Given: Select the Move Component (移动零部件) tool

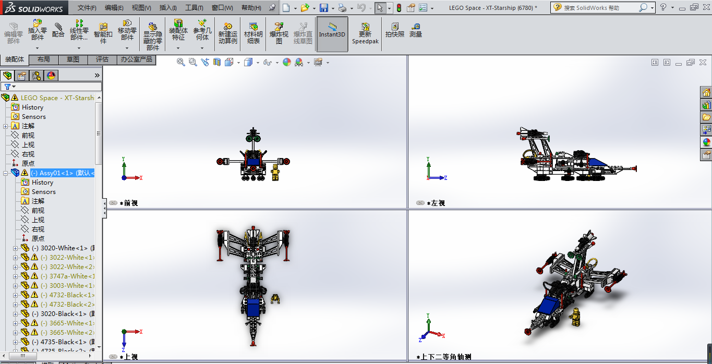Looking at the screenshot, I should coord(127,30).
